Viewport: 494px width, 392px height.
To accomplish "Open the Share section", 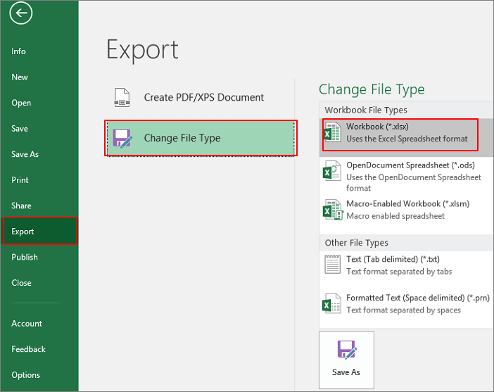I will coord(21,206).
